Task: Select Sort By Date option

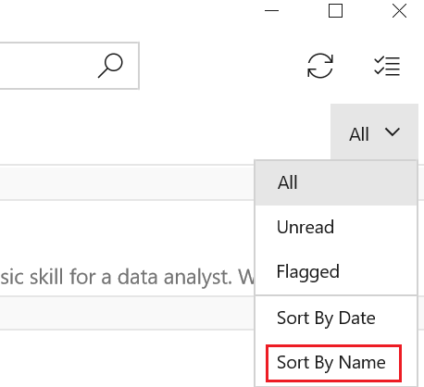Action: 336,318
